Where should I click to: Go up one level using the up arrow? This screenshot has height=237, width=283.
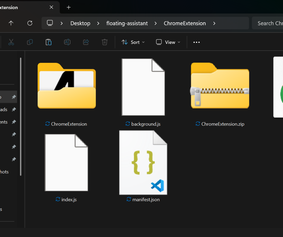click(x=11, y=23)
